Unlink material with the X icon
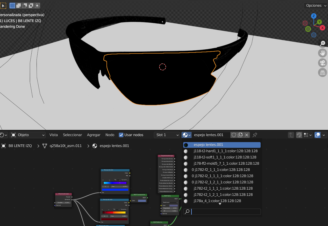The height and width of the screenshot is (226, 328). click(247, 135)
